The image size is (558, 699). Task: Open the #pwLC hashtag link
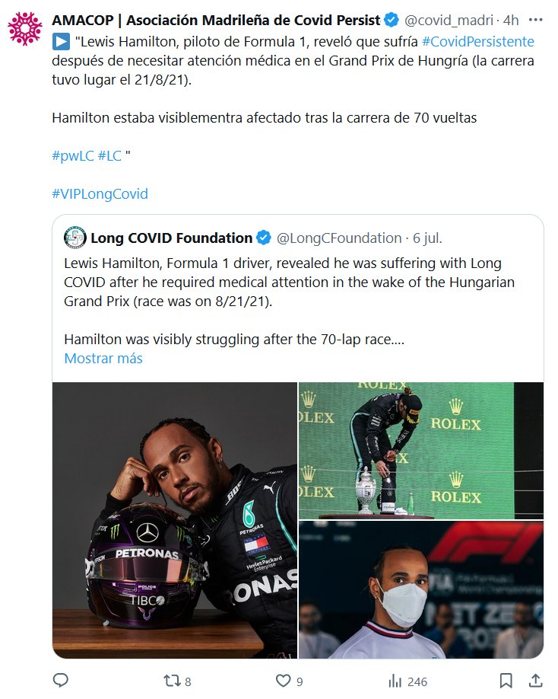(x=72, y=155)
